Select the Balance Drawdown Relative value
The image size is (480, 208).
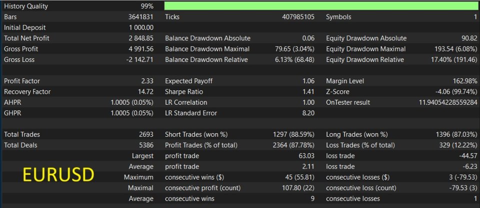pos(294,59)
